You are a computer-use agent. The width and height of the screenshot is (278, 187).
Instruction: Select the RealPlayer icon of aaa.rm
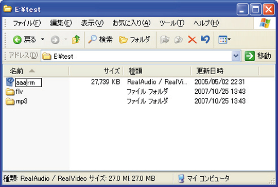pyautogui.click(x=10, y=82)
